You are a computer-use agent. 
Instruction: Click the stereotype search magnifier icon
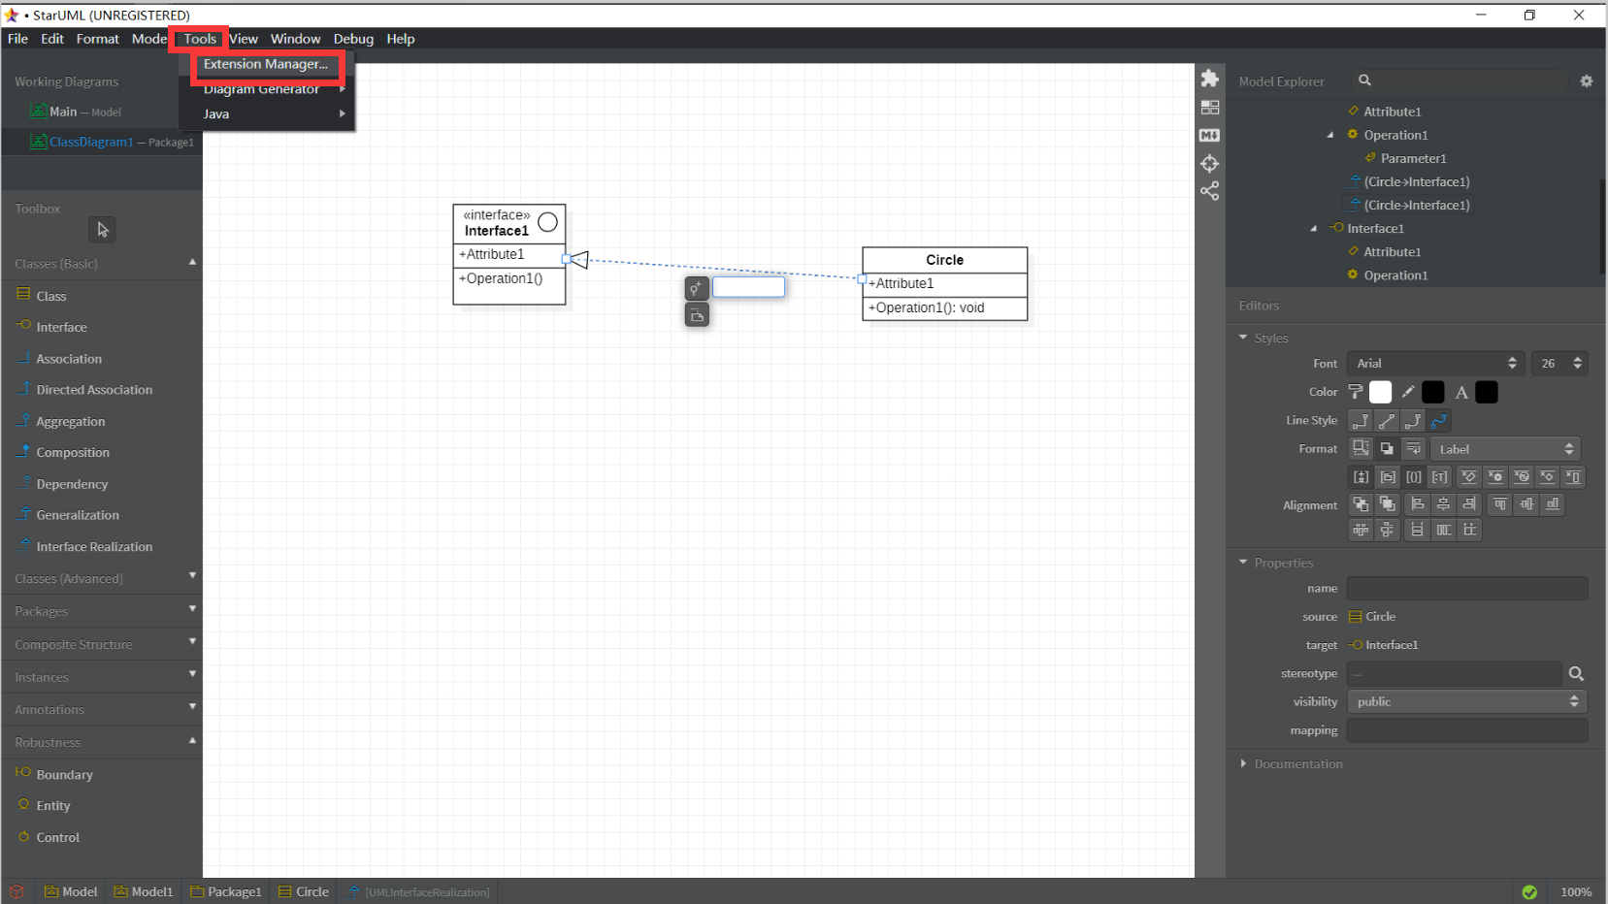point(1576,673)
